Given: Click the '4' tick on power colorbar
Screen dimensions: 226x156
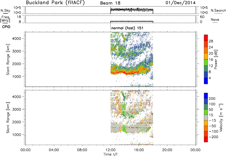Looking at the screenshot, I should coord(210,78).
